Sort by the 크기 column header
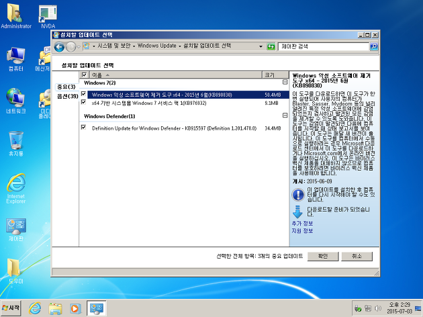This screenshot has height=317, width=423. (275, 75)
